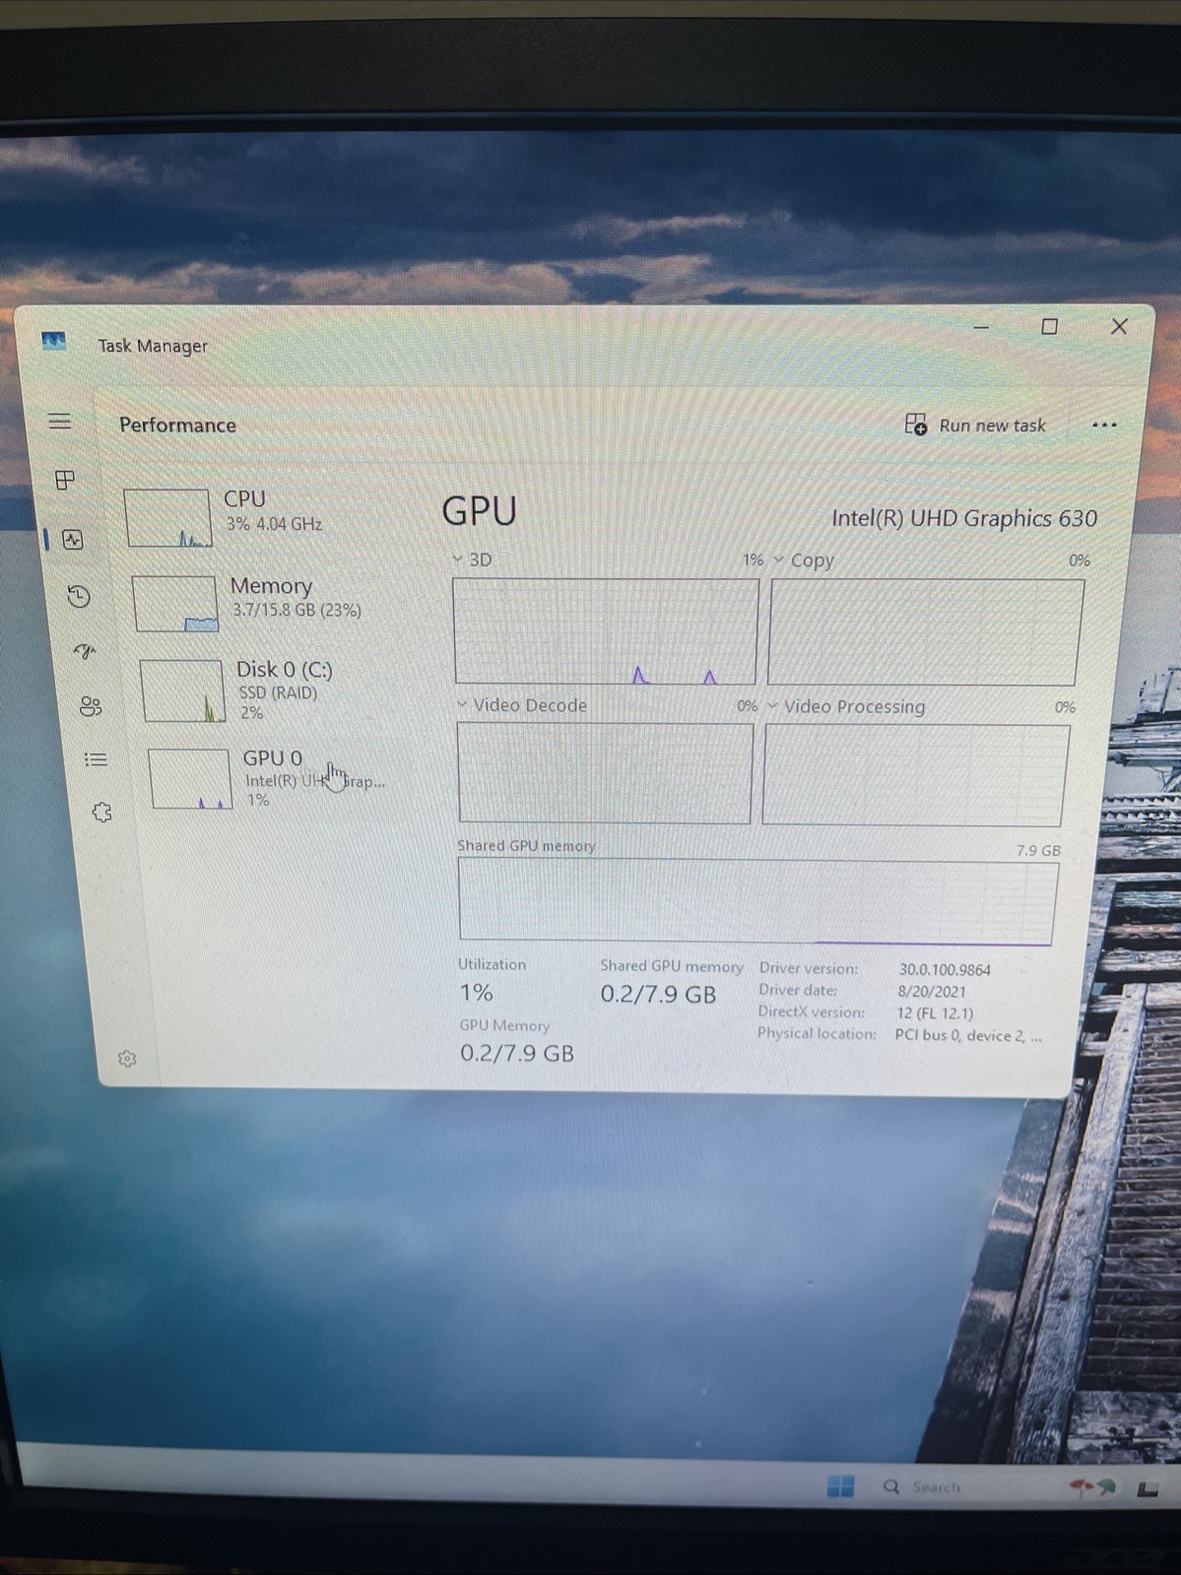Open the Details page icon
The image size is (1181, 1575).
96,759
